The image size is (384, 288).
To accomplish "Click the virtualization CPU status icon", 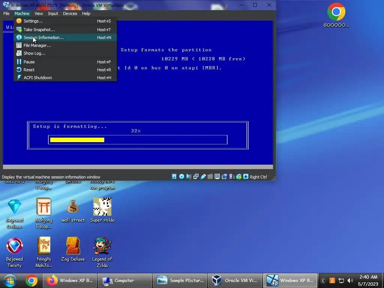I will [x=231, y=177].
